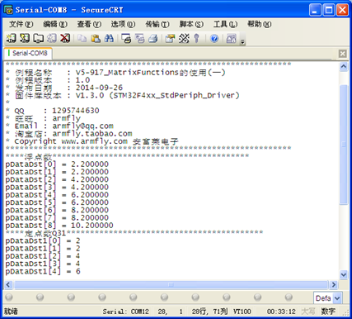Select the Serial-COM8 session tab
Screen dimensions: 352x319
pos(28,53)
